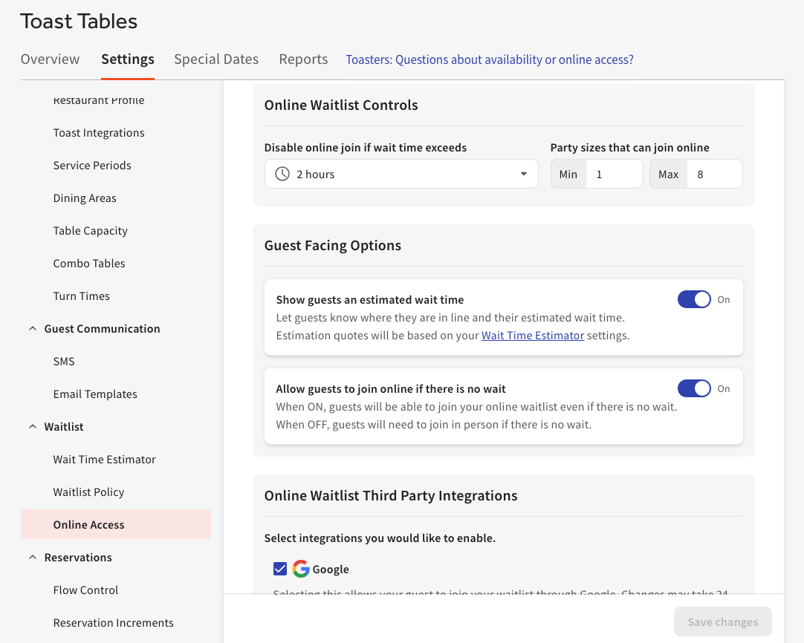Open the Special Dates tab

click(216, 59)
